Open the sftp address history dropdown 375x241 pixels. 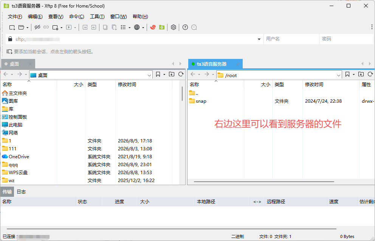click(x=259, y=39)
